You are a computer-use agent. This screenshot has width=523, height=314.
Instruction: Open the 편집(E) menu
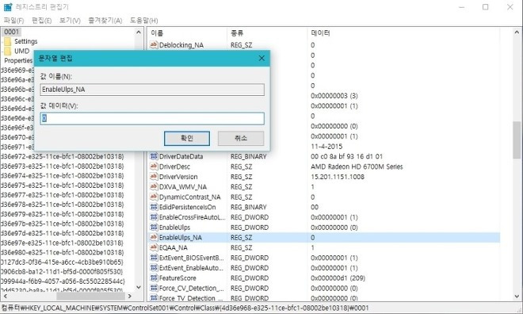point(42,21)
